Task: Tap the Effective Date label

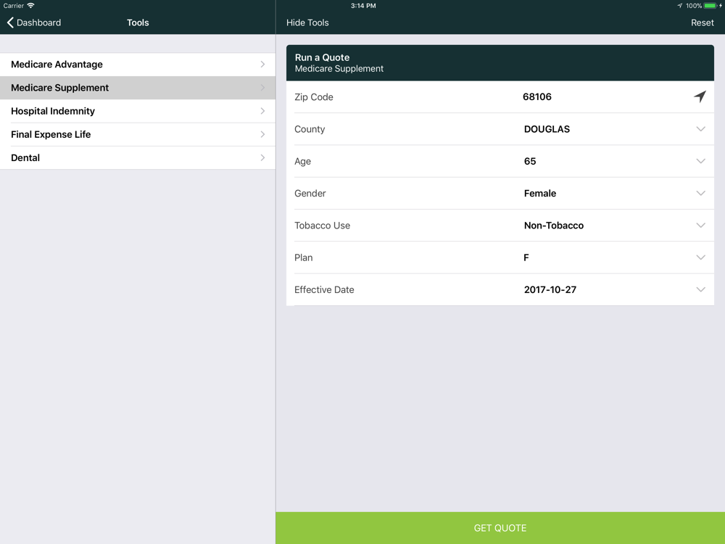Action: [324, 289]
